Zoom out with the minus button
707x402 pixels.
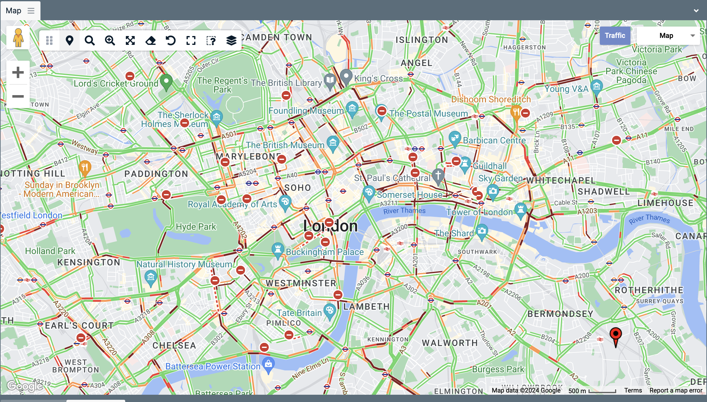click(x=18, y=96)
